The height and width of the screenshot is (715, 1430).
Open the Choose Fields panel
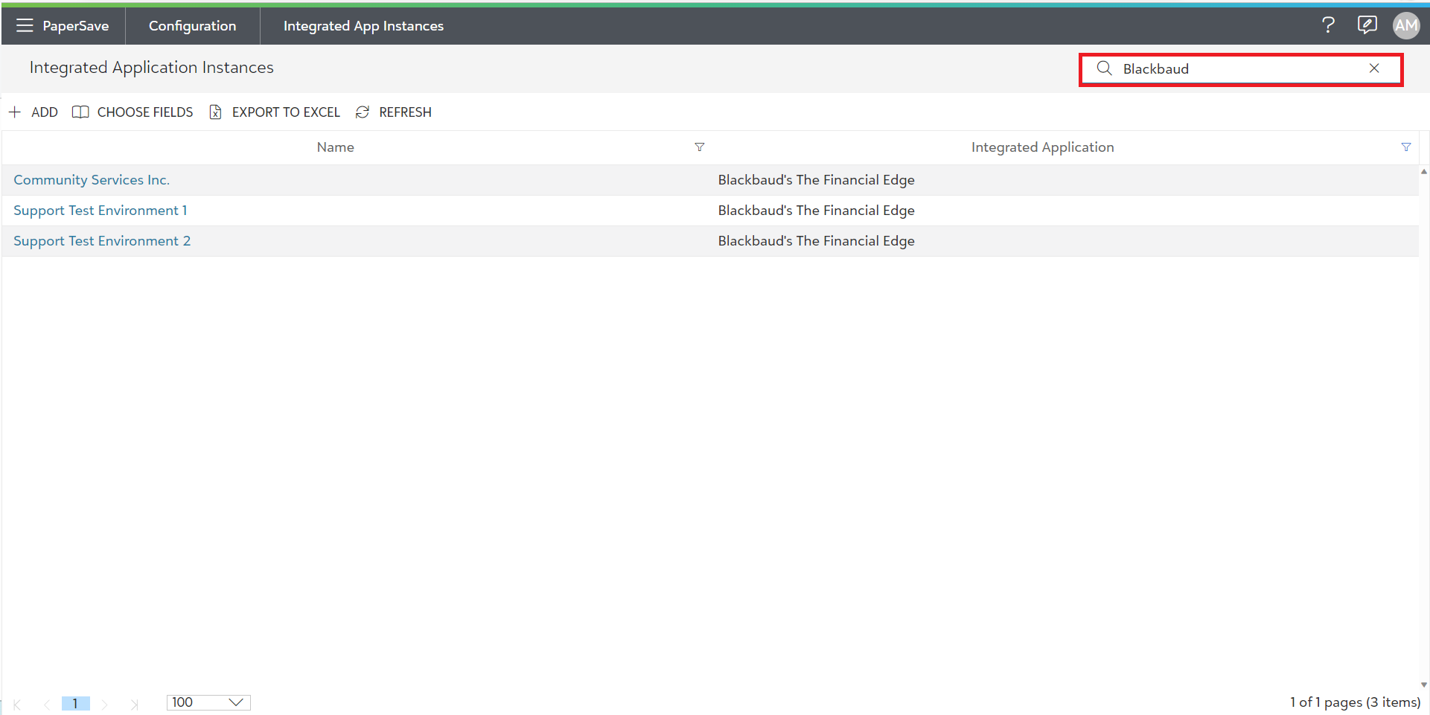tap(133, 112)
